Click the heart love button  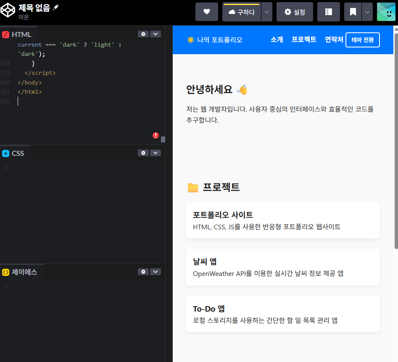point(207,12)
